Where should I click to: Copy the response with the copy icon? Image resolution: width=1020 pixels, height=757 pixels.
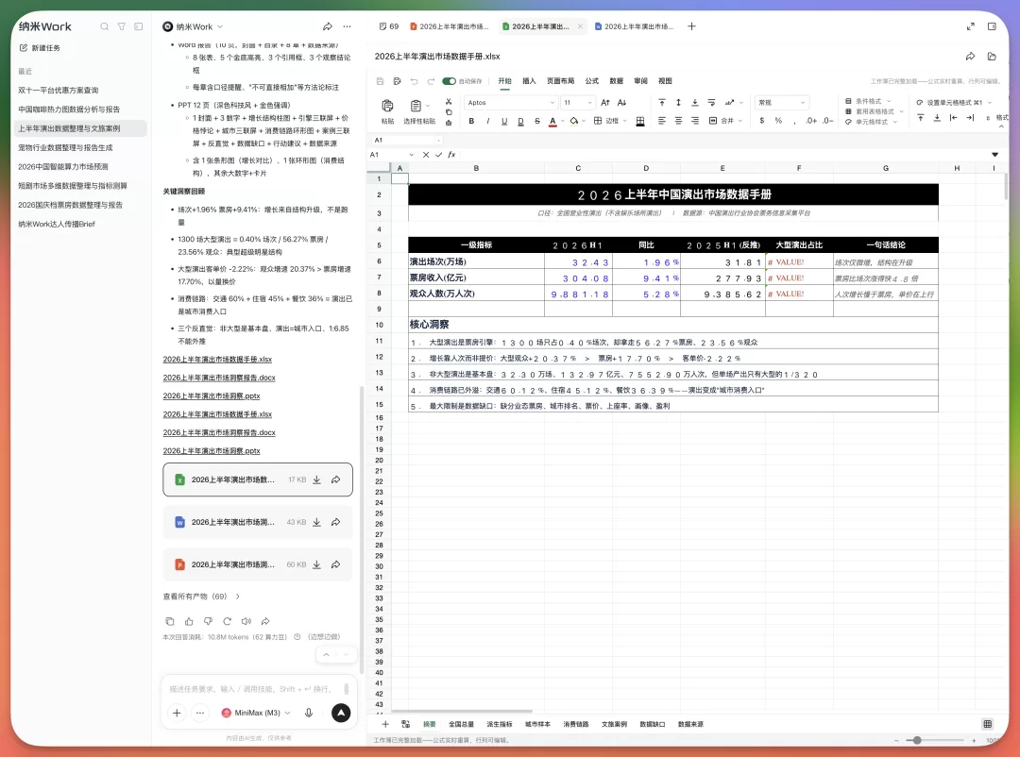point(170,621)
